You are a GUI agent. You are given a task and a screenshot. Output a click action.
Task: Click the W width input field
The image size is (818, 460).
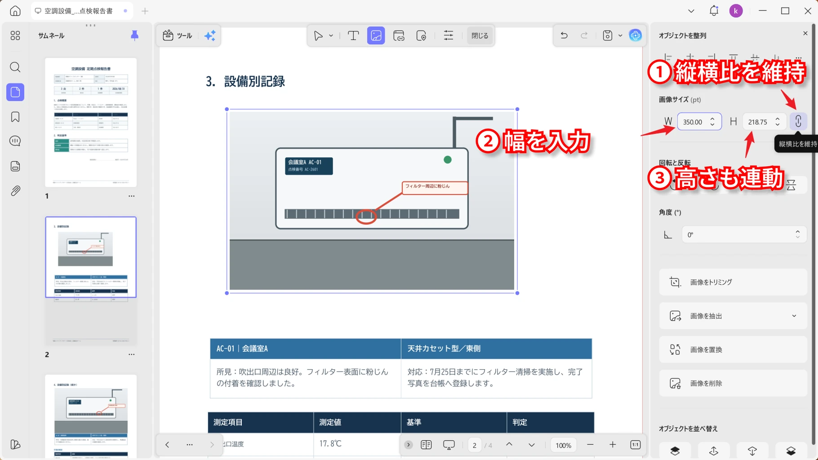[x=699, y=122]
